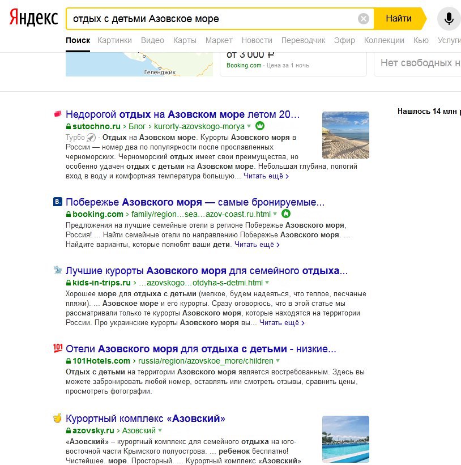Image resolution: width=461 pixels, height=465 pixels.
Task: Open the Новости tab
Action: (x=257, y=40)
